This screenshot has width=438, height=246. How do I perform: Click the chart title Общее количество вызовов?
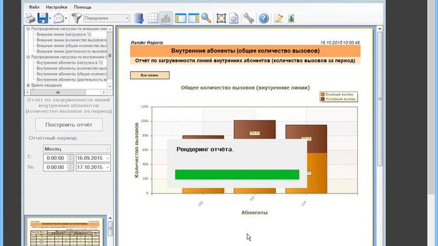coord(245,87)
